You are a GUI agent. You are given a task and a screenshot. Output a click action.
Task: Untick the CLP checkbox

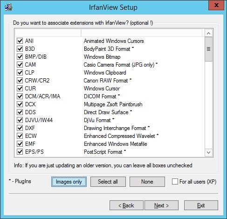pos(20,73)
